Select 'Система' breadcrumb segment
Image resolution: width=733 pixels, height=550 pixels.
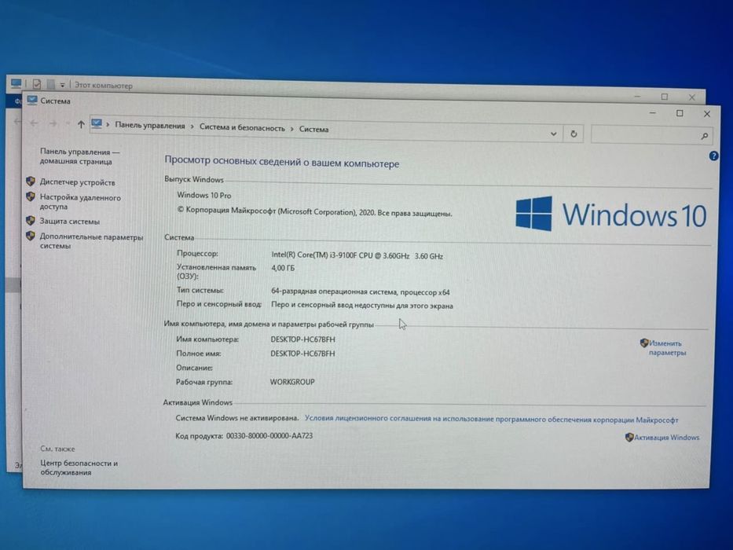313,129
